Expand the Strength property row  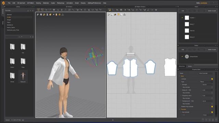(181, 84)
